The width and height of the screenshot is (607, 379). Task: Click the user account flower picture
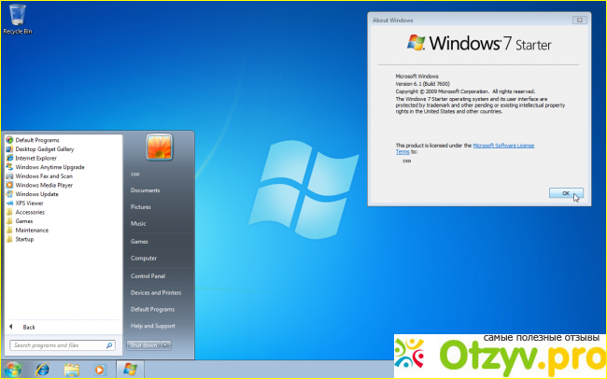pos(160,147)
